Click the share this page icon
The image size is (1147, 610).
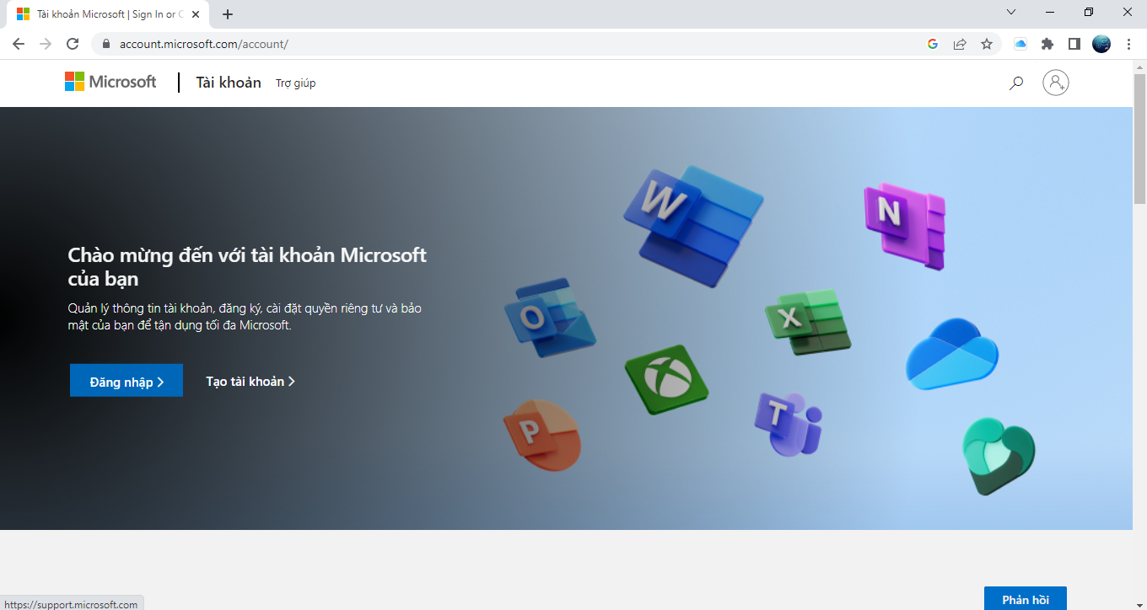(960, 44)
